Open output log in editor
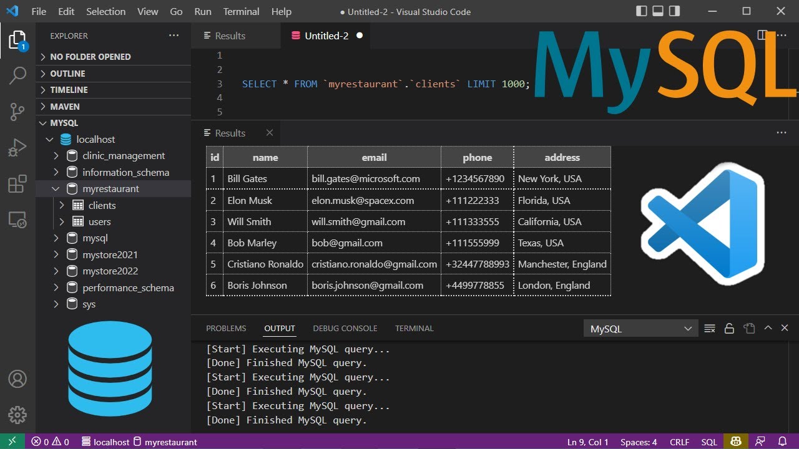 [749, 328]
